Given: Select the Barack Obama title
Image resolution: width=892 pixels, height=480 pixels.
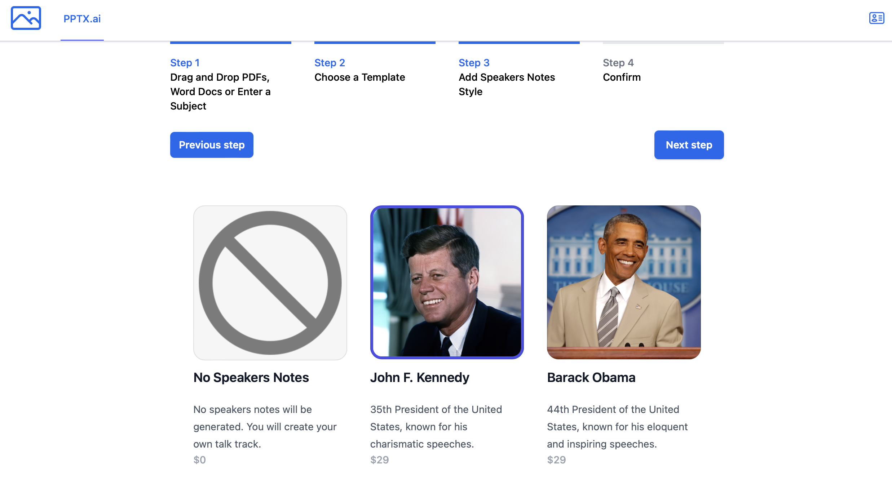Looking at the screenshot, I should [x=591, y=377].
